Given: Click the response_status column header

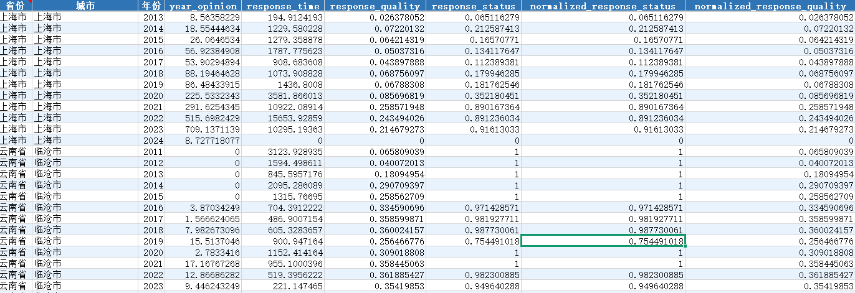Looking at the screenshot, I should pyautogui.click(x=474, y=6).
